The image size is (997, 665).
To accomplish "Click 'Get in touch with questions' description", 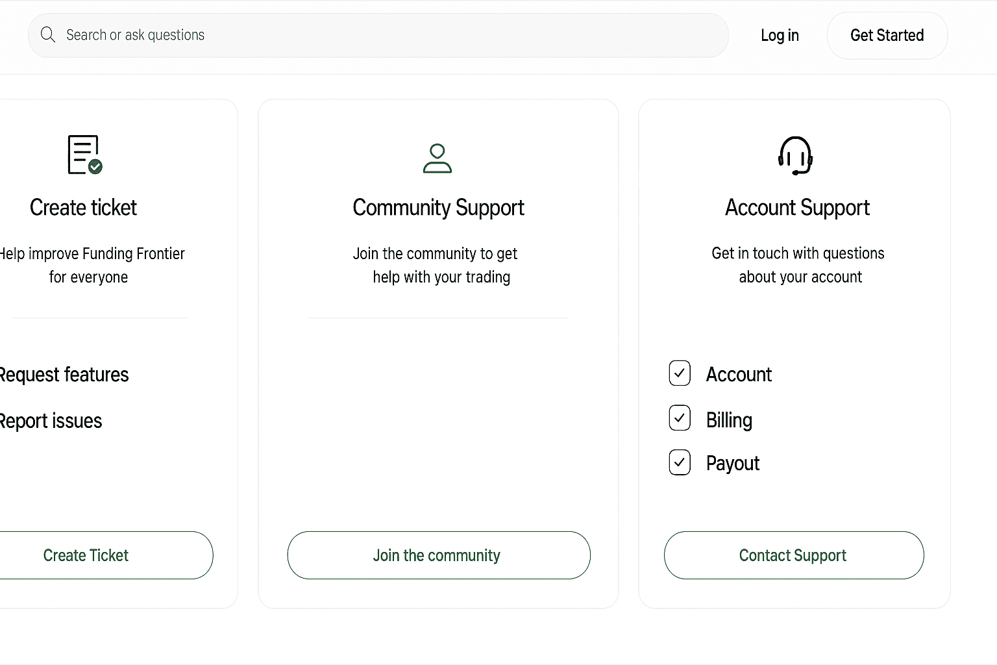I will point(798,265).
